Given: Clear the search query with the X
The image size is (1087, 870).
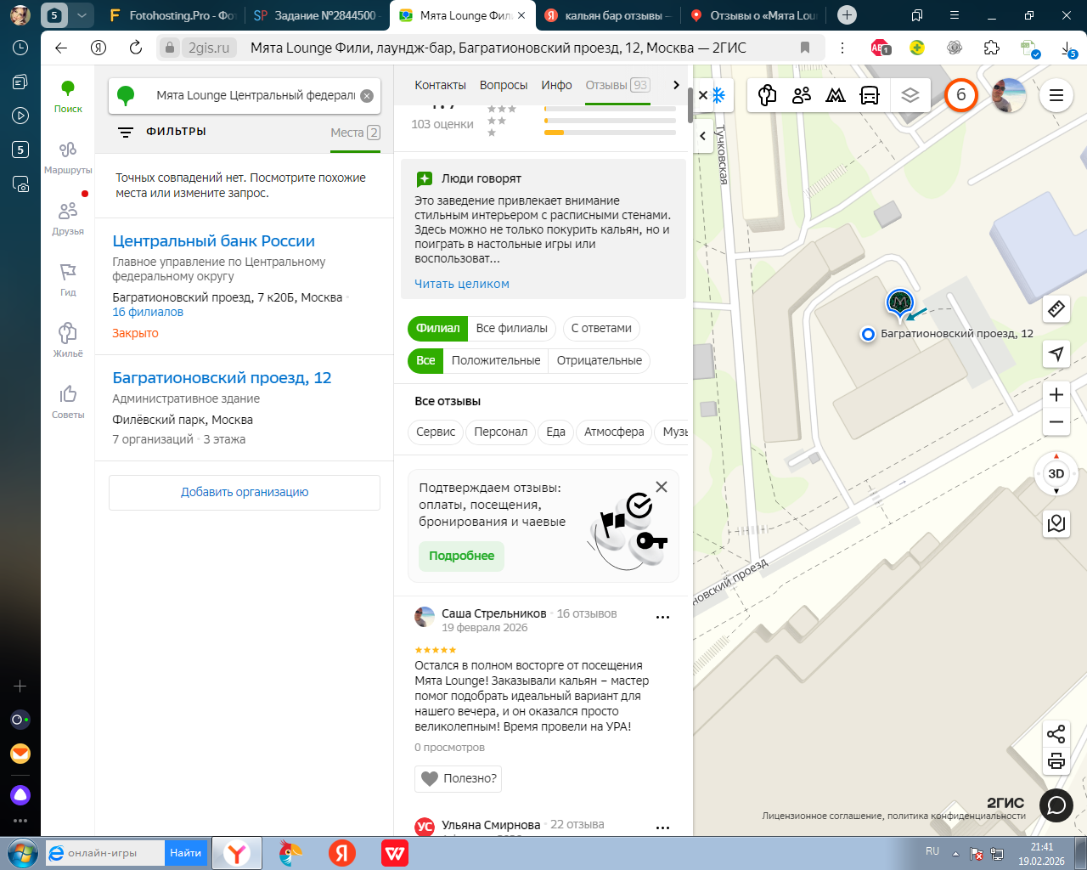Looking at the screenshot, I should click(x=367, y=96).
